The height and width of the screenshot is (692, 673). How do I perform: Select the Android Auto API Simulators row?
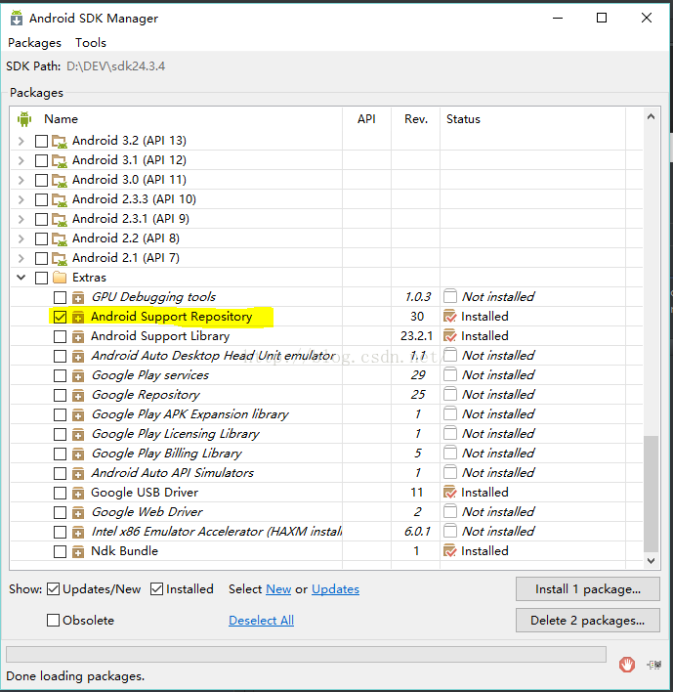click(326, 473)
